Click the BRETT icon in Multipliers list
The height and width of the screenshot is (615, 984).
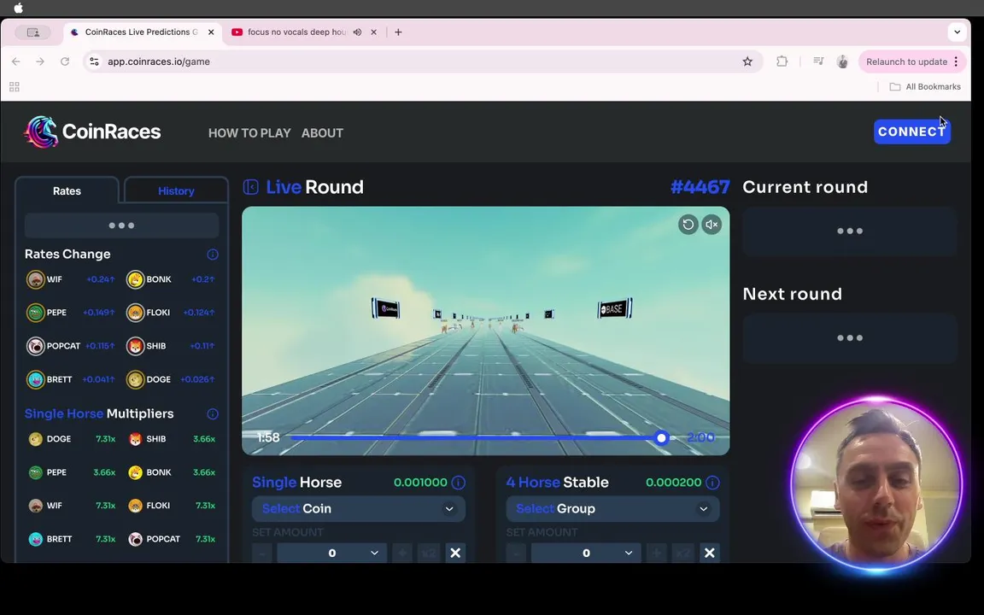click(x=36, y=538)
